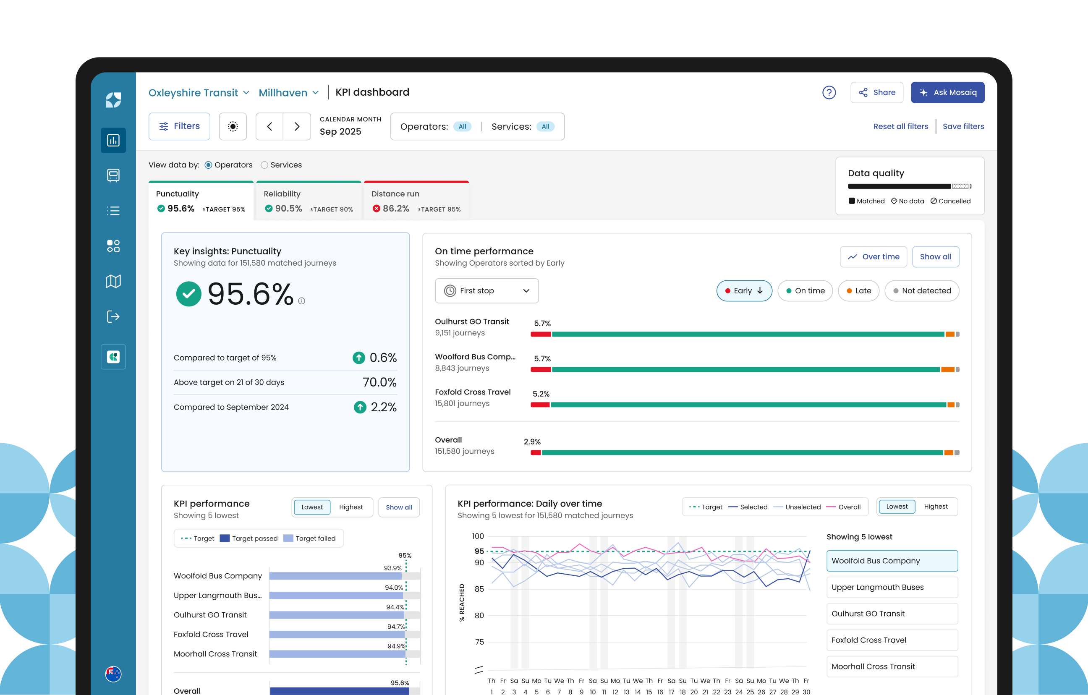Click the Matched legend square in Data quality

click(852, 201)
